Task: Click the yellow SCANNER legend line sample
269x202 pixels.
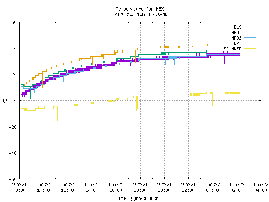Action: 250,49
